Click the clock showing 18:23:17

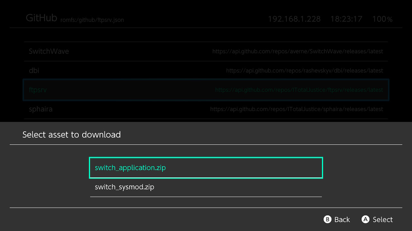coord(346,19)
